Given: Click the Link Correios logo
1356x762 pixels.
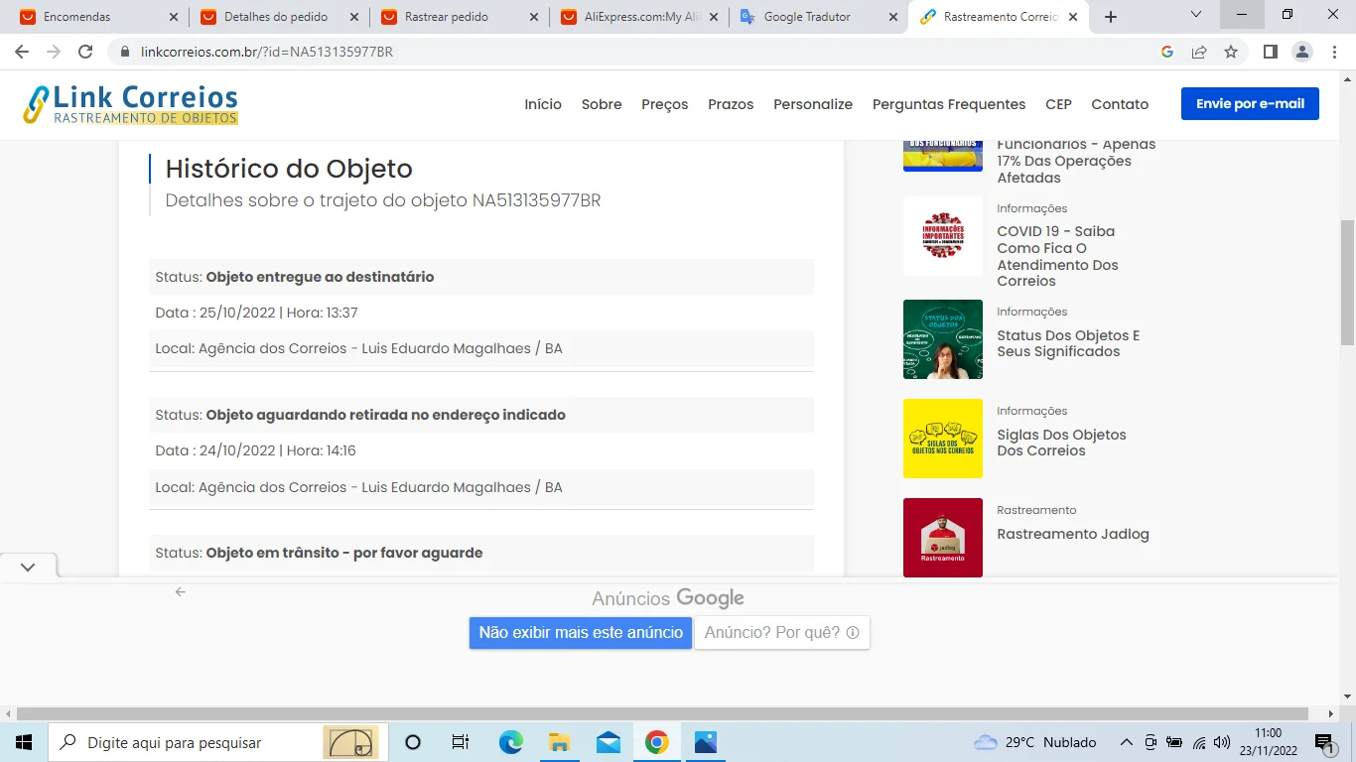Looking at the screenshot, I should click(131, 104).
